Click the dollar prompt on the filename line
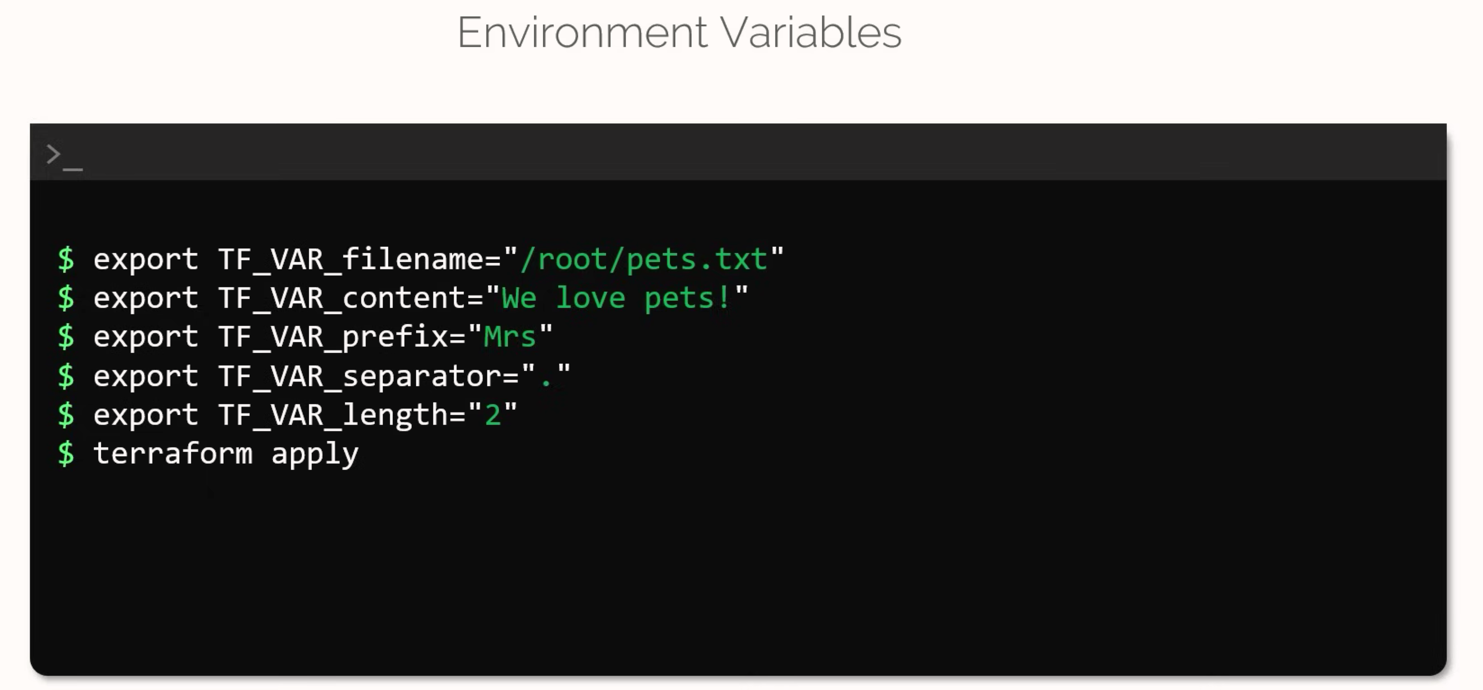 tap(66, 259)
